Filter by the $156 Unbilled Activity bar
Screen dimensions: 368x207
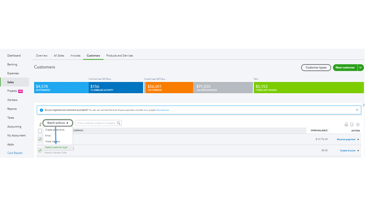(x=116, y=88)
